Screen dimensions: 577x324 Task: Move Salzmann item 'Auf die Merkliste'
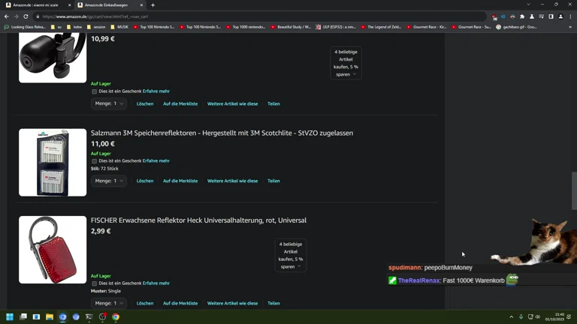point(180,181)
